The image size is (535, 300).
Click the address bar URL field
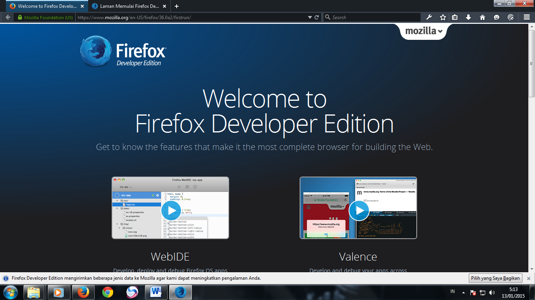click(191, 17)
